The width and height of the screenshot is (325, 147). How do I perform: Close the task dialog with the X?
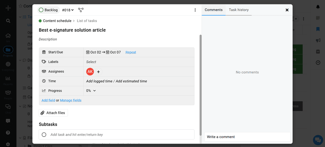click(287, 10)
